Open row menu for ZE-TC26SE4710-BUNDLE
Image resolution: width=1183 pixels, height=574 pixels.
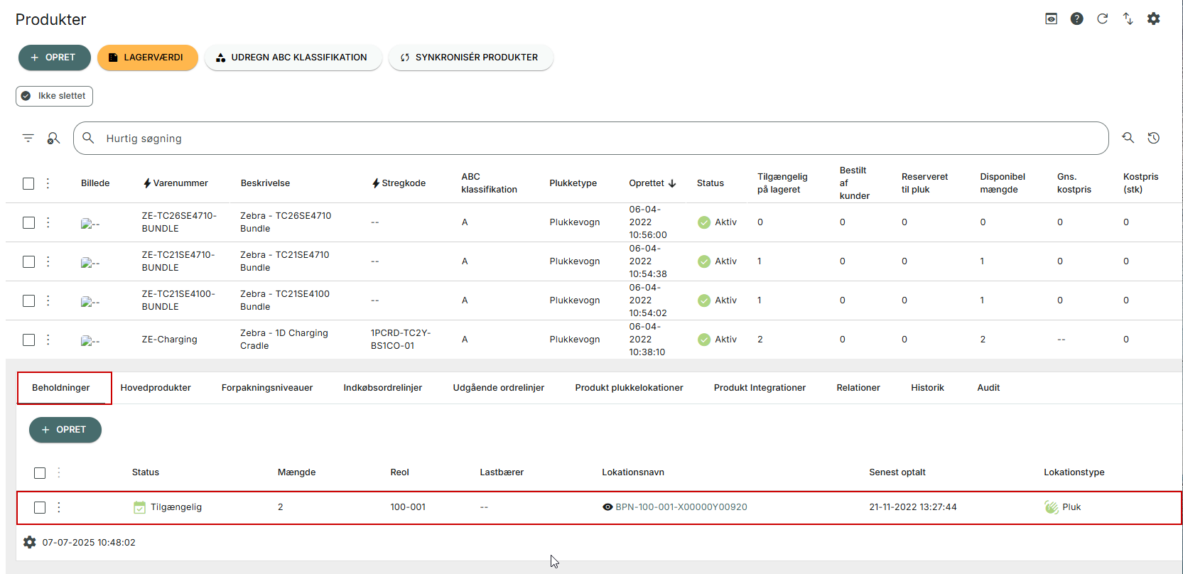point(48,222)
